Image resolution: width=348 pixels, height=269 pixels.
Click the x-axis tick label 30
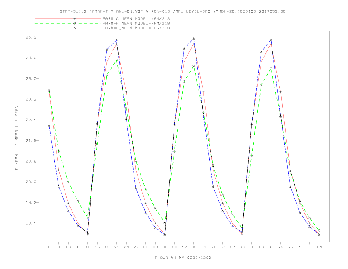(145, 247)
